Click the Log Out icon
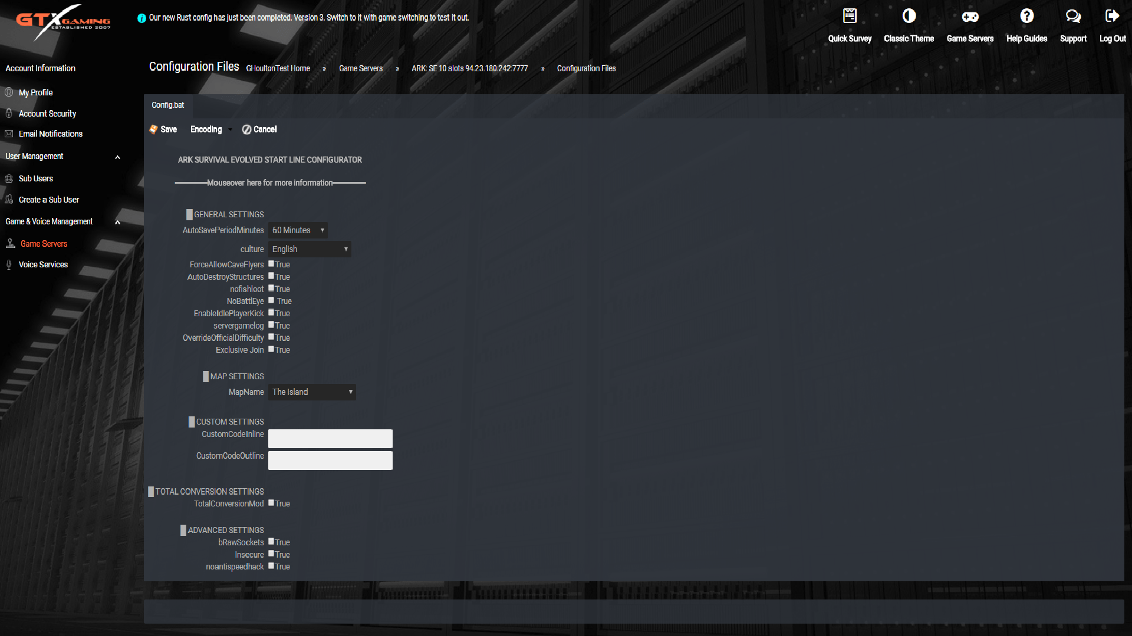 1113,16
